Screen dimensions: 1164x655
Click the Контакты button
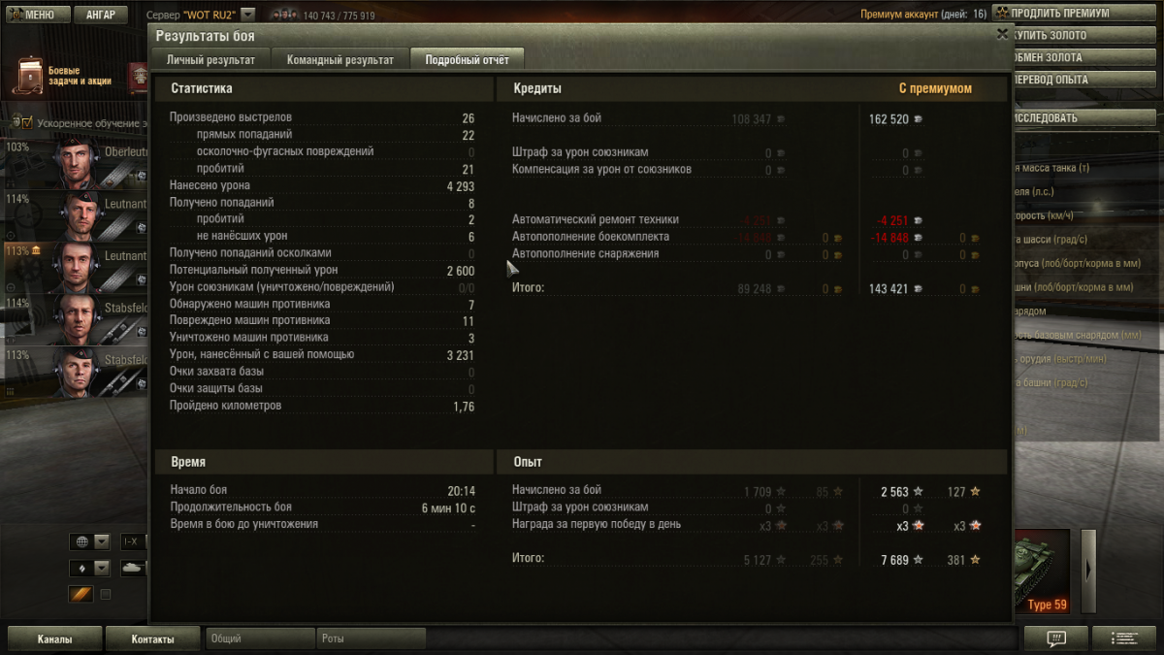[152, 639]
